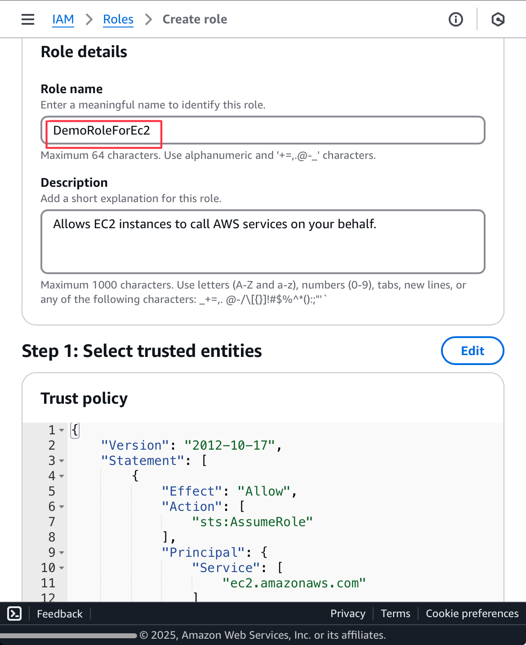Fold the Action array at line 6
This screenshot has height=645, width=526.
tap(62, 507)
